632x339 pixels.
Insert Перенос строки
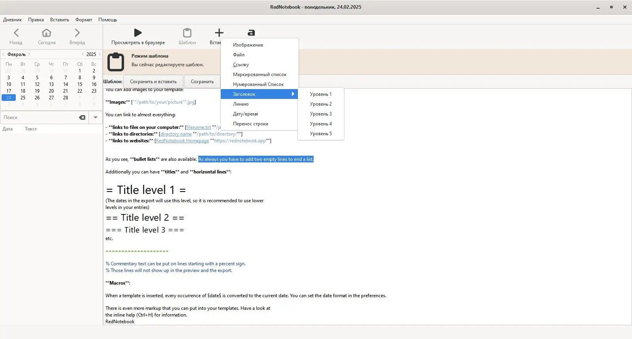pyautogui.click(x=259, y=124)
